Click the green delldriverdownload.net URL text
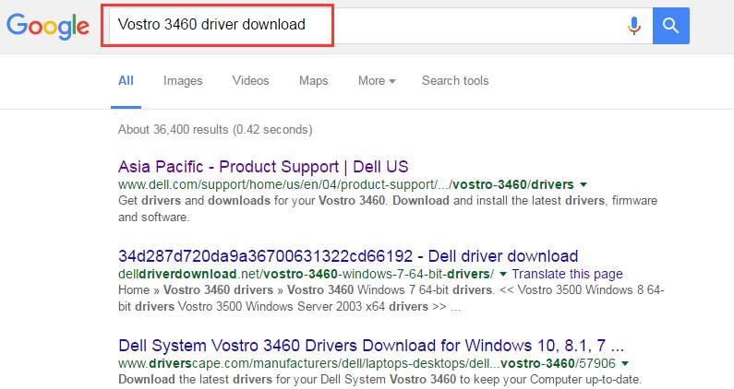Image resolution: width=734 pixels, height=389 pixels. tap(307, 274)
